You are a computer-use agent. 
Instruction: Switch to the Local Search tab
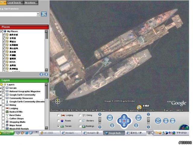click(14, 3)
